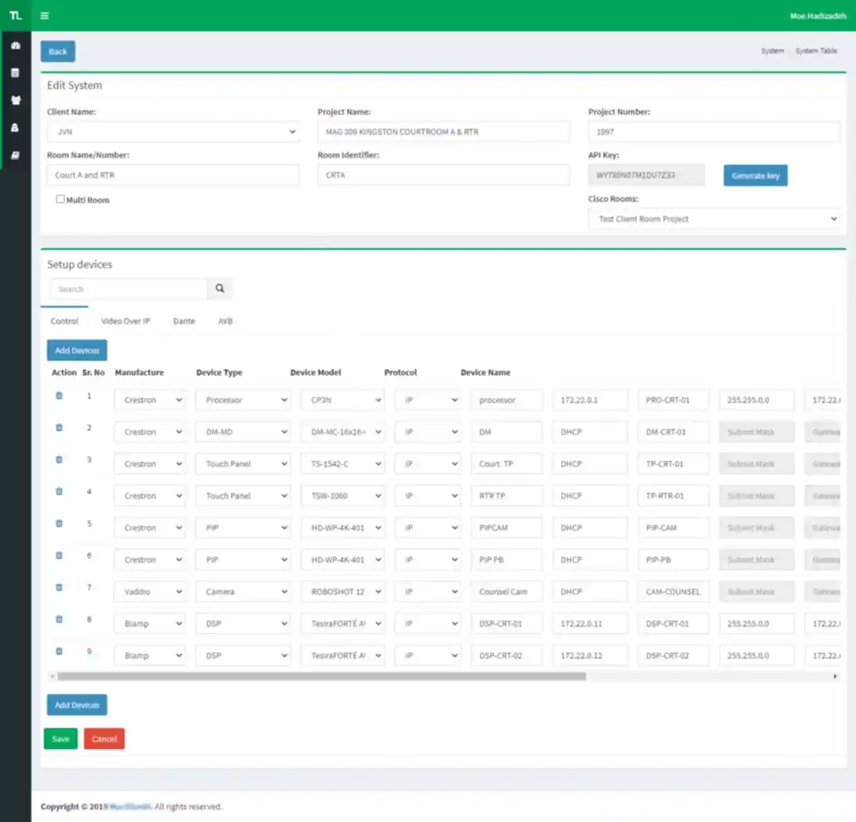Switch to the Video Over IP tab
This screenshot has height=822, width=856.
(125, 321)
